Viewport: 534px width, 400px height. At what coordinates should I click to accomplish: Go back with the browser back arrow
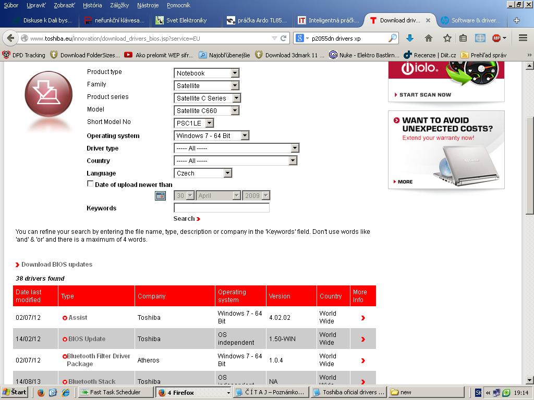[x=10, y=38]
